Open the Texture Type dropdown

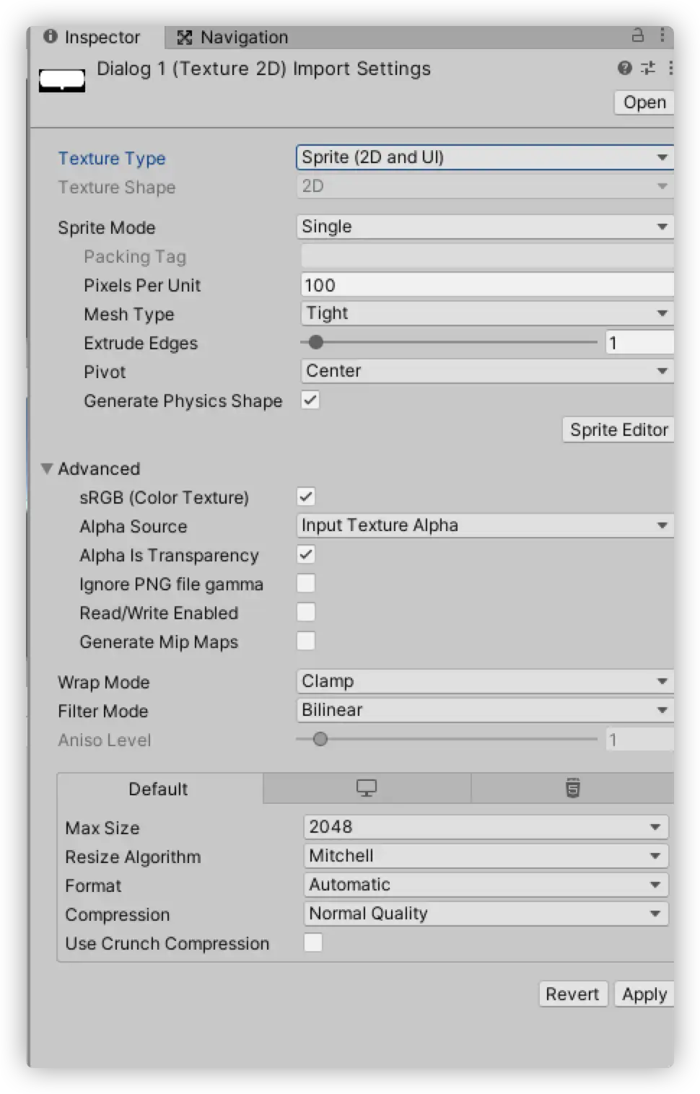pyautogui.click(x=484, y=157)
